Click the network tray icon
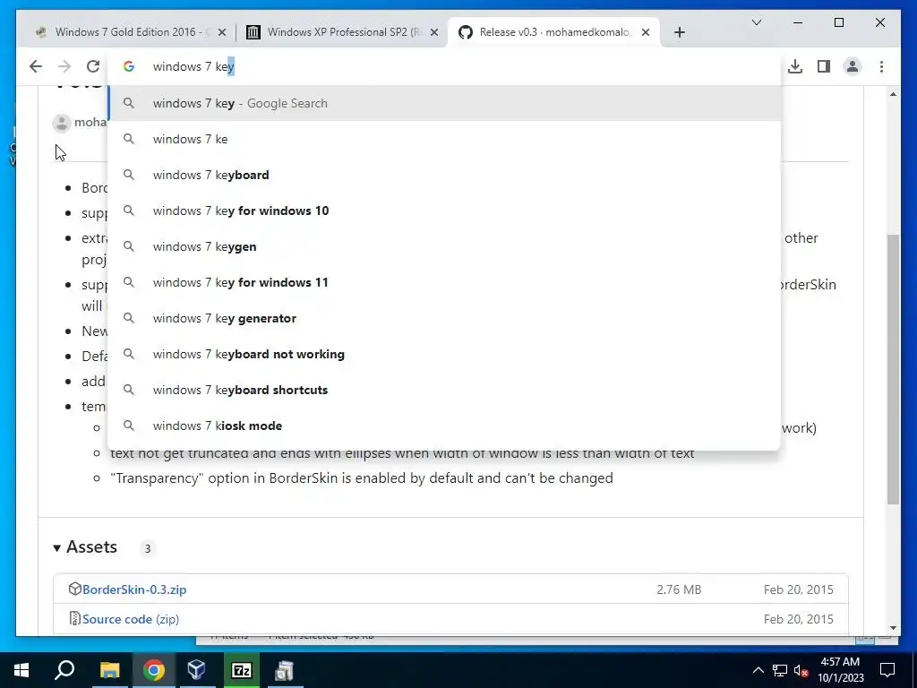The height and width of the screenshot is (688, 917). (x=780, y=670)
